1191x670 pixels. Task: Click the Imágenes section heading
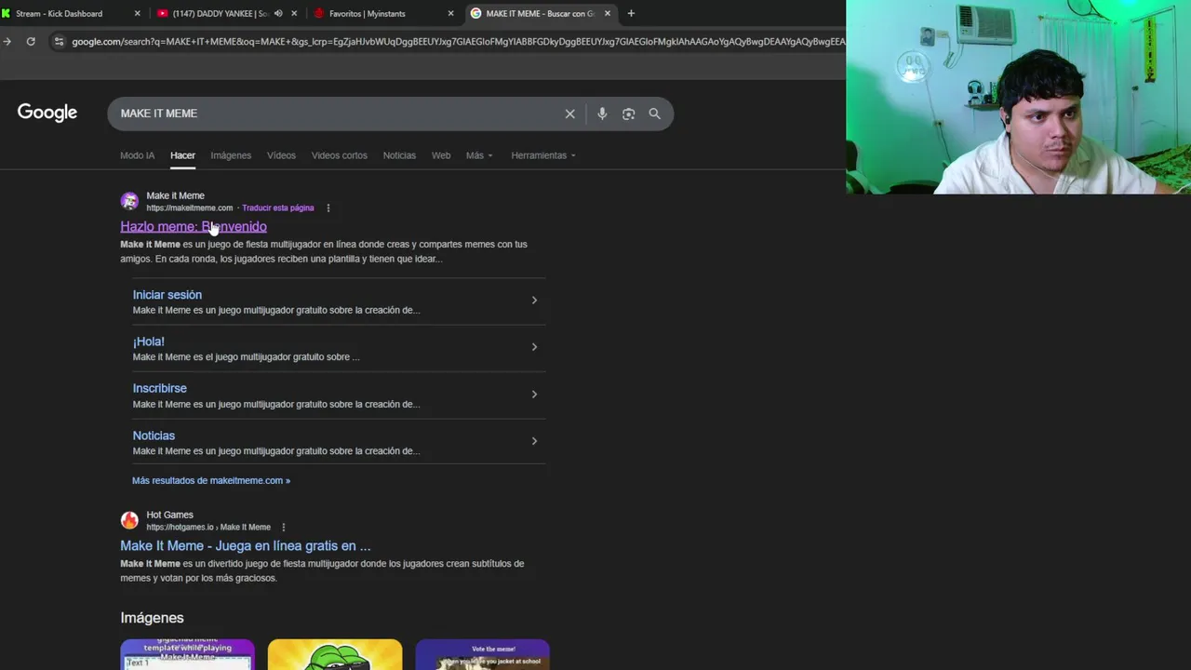pyautogui.click(x=152, y=618)
